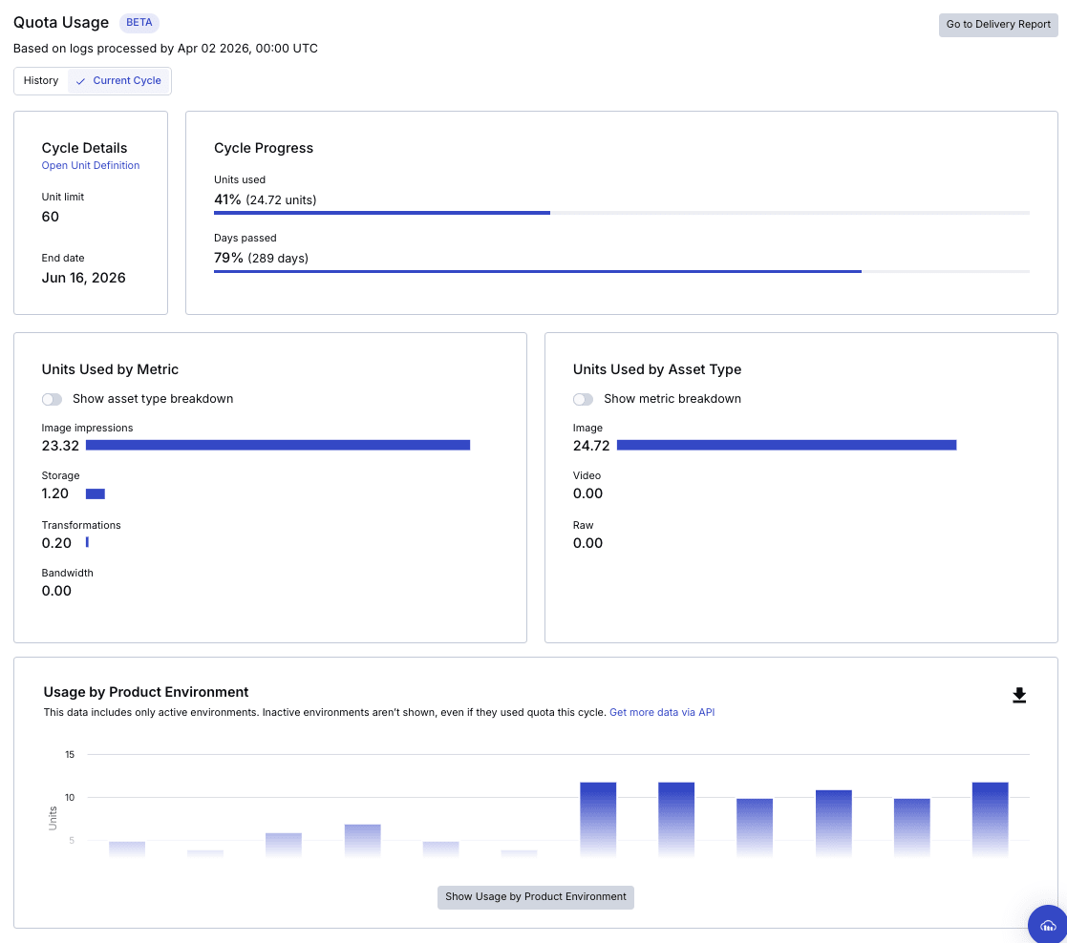The image size is (1067, 943).
Task: Click the Units used progress bar
Action: click(621, 213)
